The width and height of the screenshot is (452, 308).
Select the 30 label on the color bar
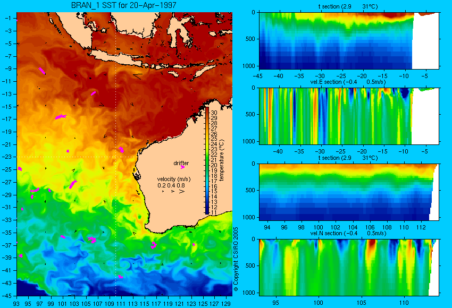click(x=214, y=113)
